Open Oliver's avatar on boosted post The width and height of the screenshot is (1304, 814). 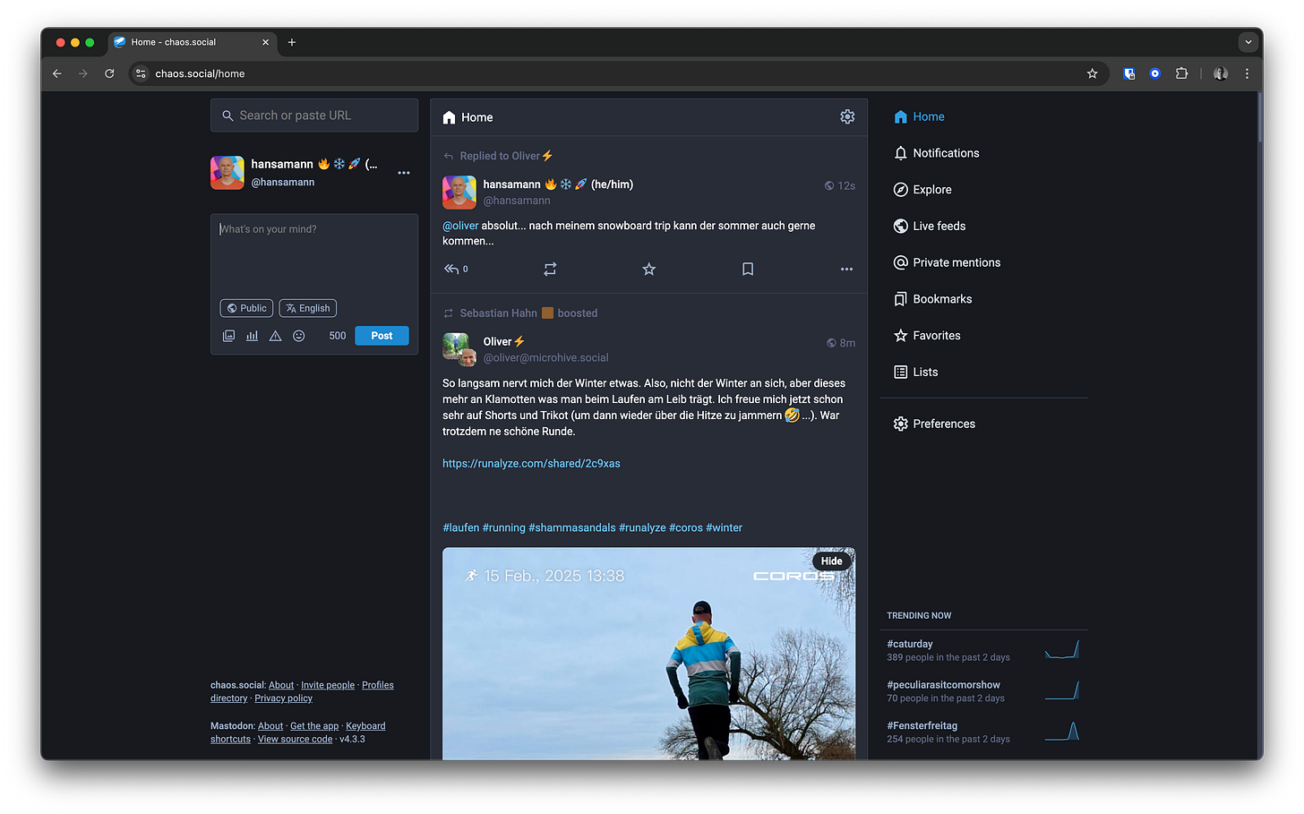tap(459, 349)
